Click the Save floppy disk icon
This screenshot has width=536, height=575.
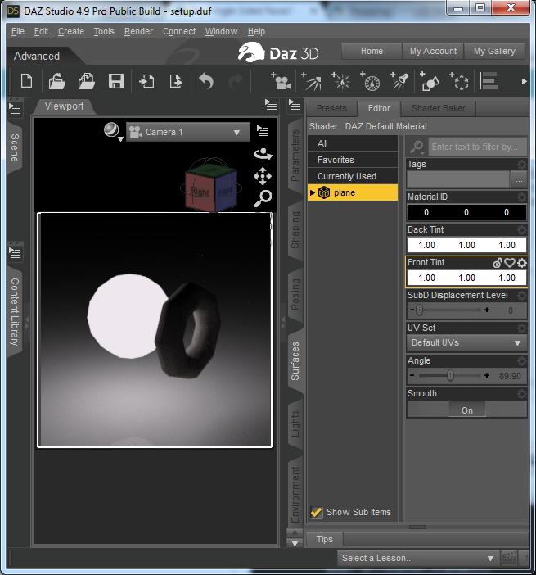pos(115,81)
